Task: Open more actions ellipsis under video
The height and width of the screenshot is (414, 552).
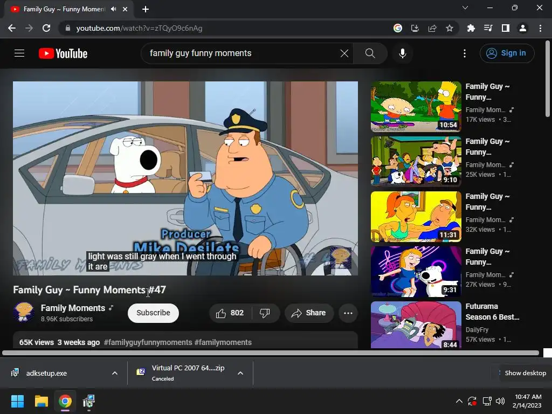Action: pyautogui.click(x=348, y=313)
